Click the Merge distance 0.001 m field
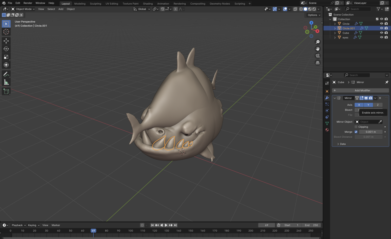Viewport: 391px width, 239px height. (371, 132)
